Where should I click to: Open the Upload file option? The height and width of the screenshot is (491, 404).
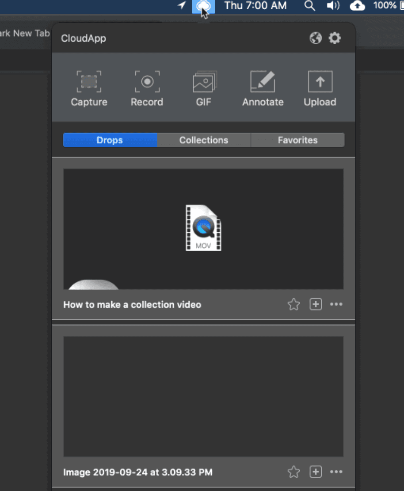point(320,89)
